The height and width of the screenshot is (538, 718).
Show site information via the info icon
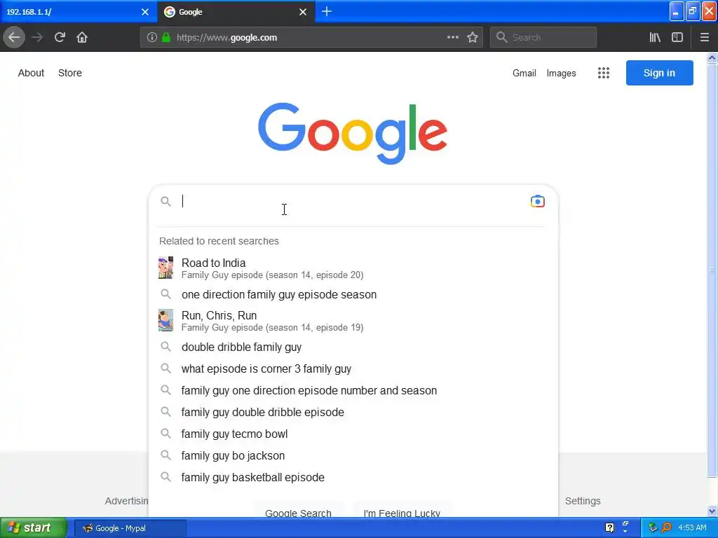coord(152,38)
